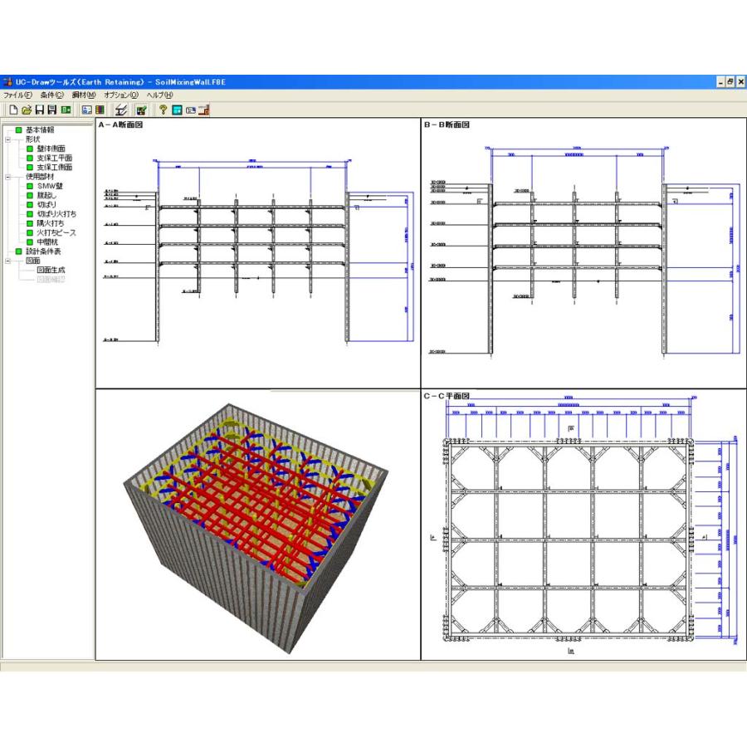
Task: Click the teal window layout icon
Action: [x=177, y=110]
